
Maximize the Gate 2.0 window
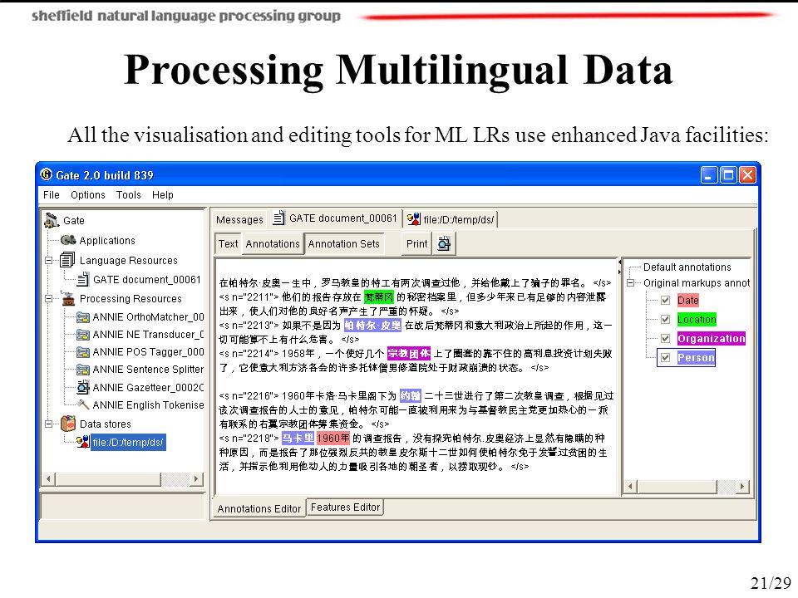coord(728,175)
